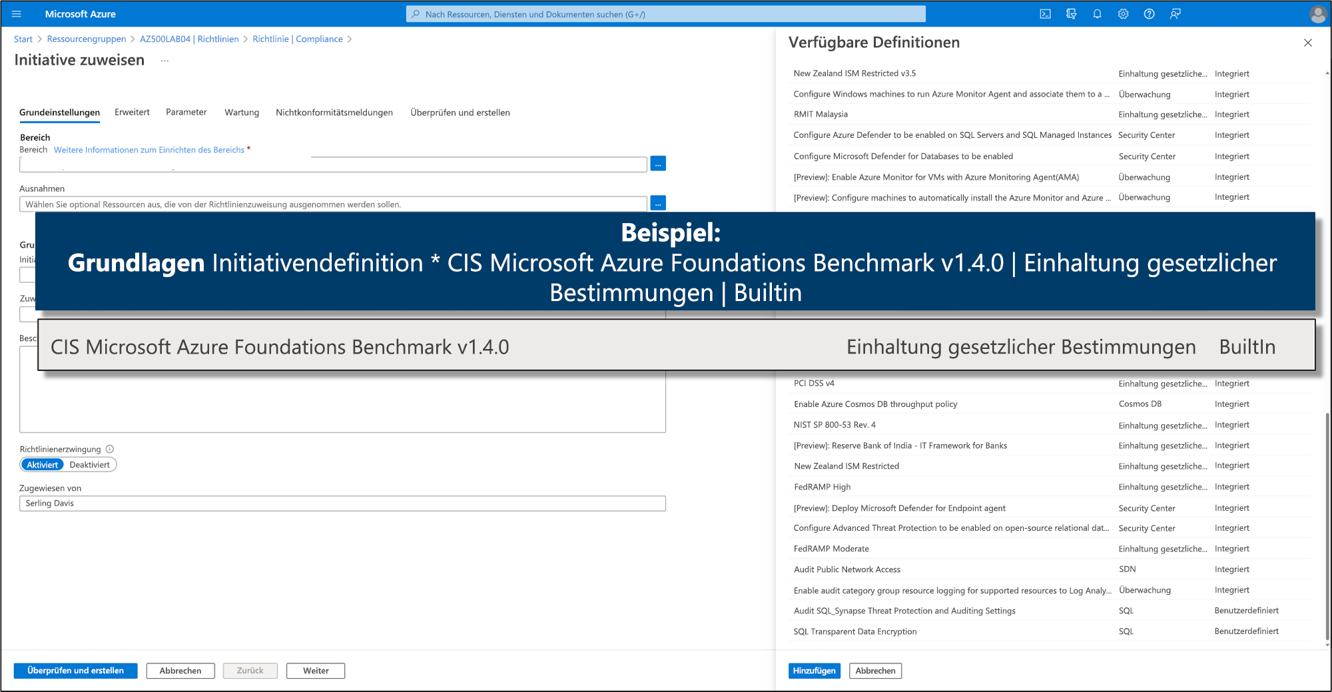This screenshot has width=1332, height=692.
Task: Click the search magnifier icon
Action: pyautogui.click(x=416, y=14)
